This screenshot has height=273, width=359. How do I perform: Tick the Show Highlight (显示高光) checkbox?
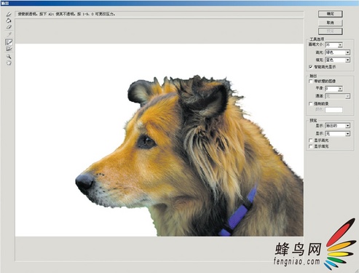pos(311,141)
